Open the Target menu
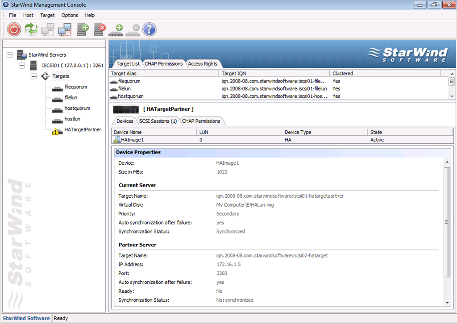Viewport: 457px width, 324px height. point(47,15)
